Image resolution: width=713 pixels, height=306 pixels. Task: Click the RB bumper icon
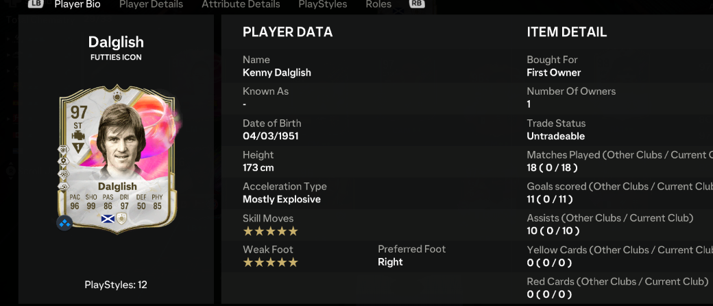click(416, 4)
